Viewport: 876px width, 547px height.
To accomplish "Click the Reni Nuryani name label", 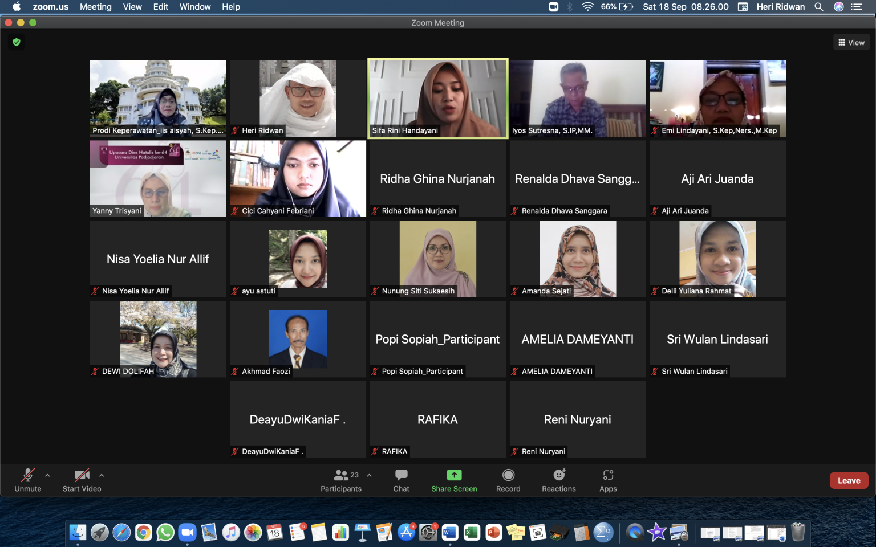I will click(x=544, y=451).
